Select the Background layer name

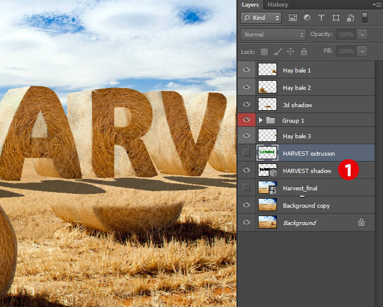pyautogui.click(x=299, y=223)
